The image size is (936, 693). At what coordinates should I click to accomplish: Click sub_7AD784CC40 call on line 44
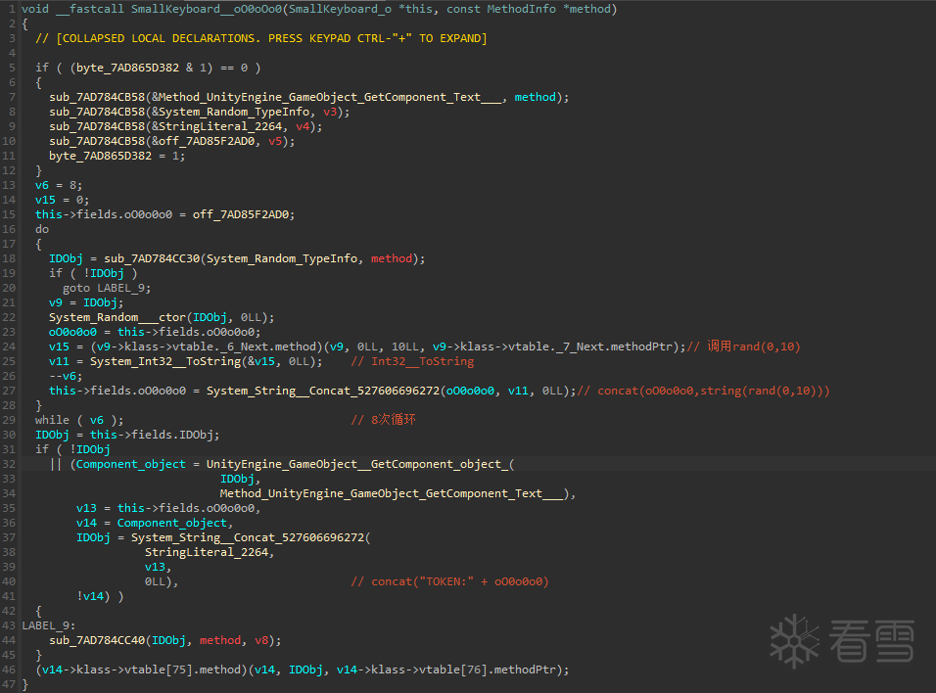(97, 640)
